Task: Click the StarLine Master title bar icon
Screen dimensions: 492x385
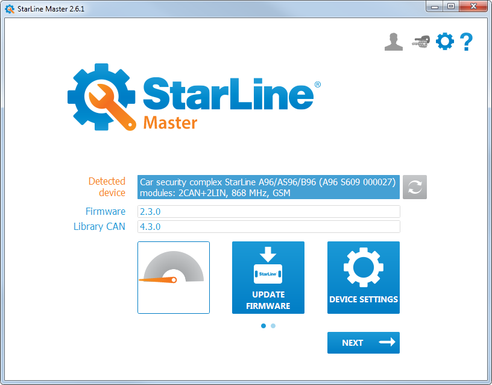Action: point(10,9)
